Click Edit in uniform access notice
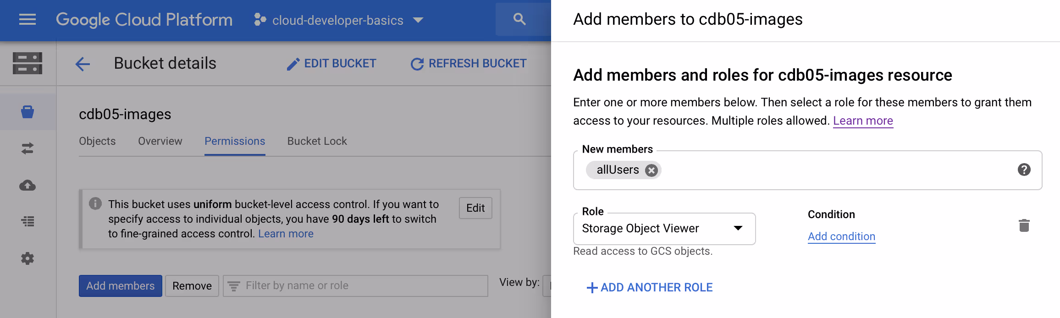 (475, 208)
